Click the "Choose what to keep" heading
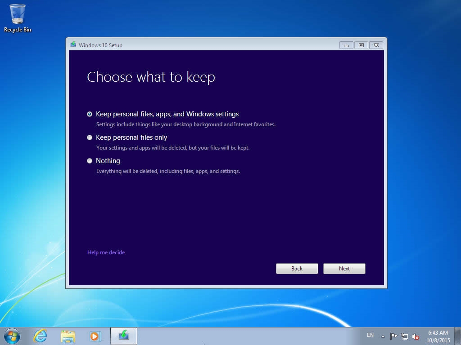461x345 pixels. [151, 77]
